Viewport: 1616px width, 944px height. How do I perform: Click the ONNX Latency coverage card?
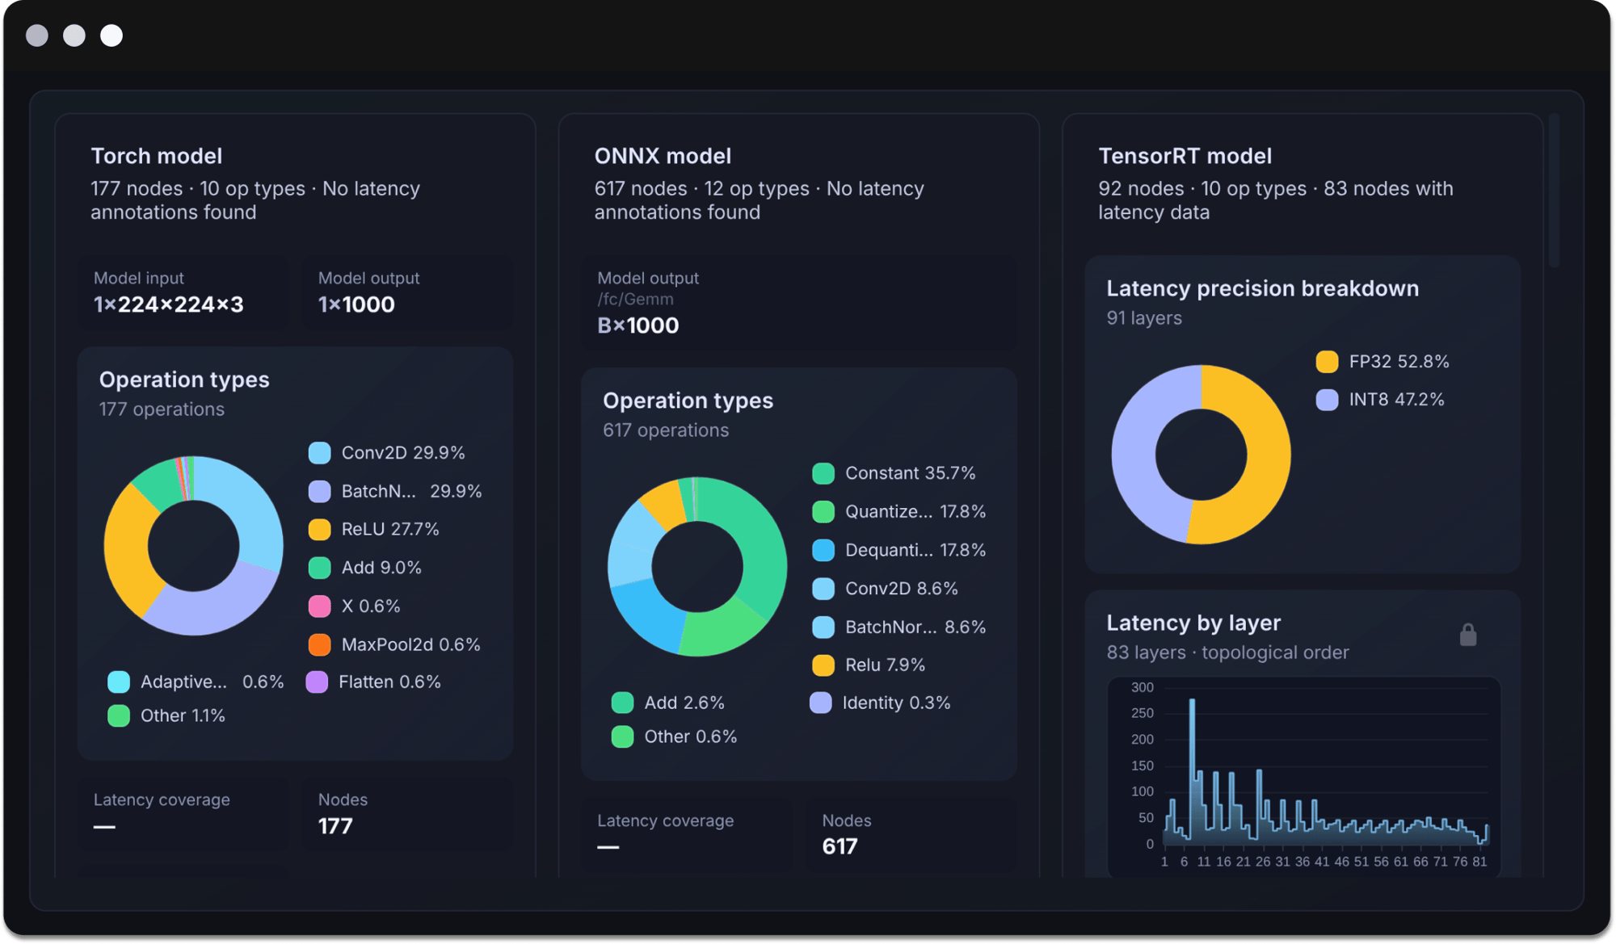686,834
